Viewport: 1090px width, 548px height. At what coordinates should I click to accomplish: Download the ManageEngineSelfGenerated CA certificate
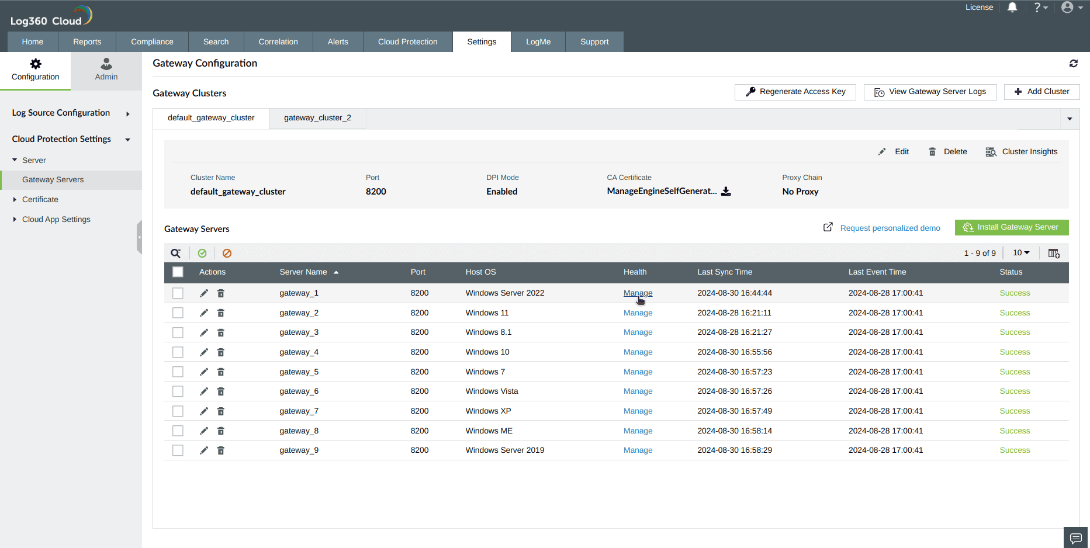[x=726, y=191]
